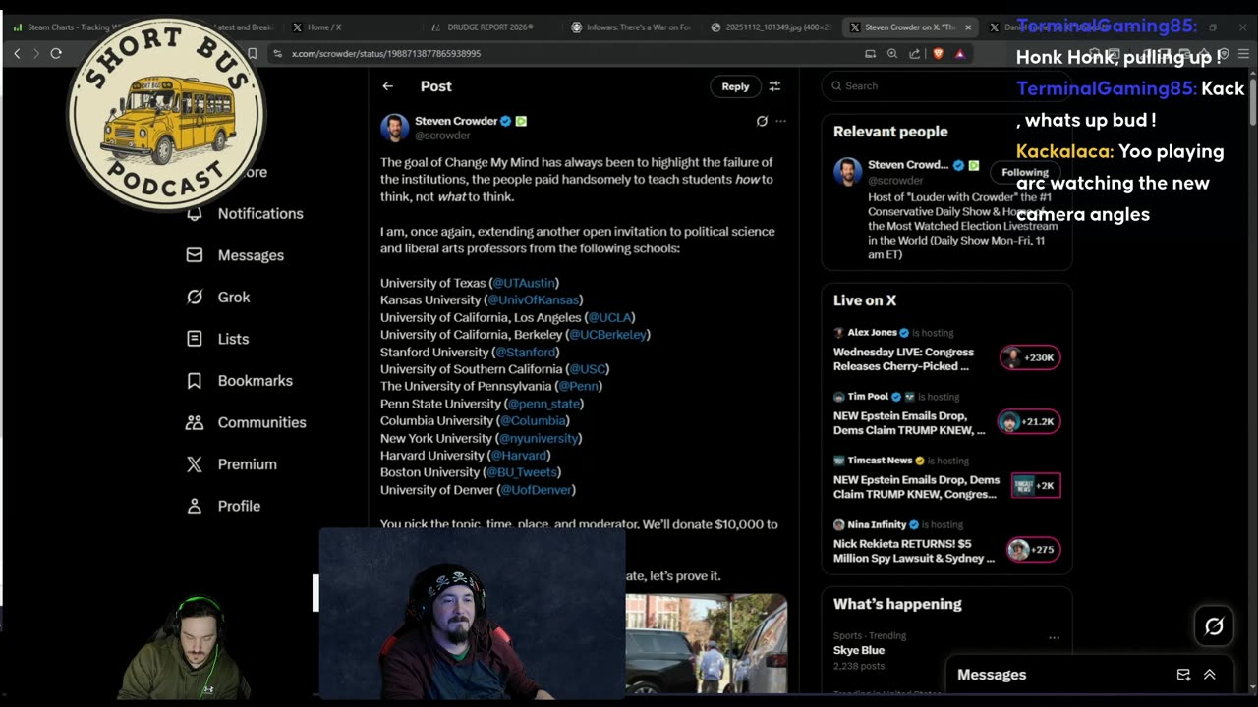Image resolution: width=1258 pixels, height=707 pixels.
Task: Switch to the Infowars browser tab
Action: pos(631,27)
